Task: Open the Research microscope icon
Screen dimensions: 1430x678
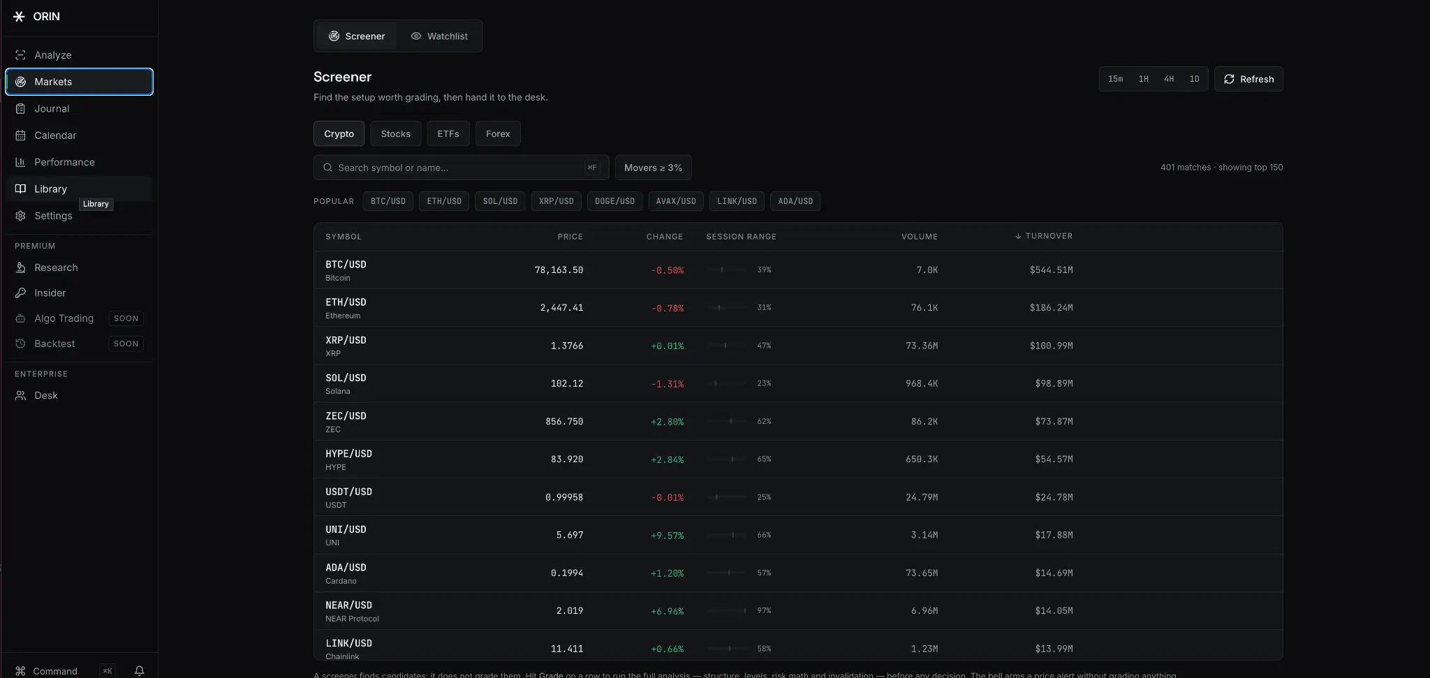Action: pyautogui.click(x=20, y=267)
